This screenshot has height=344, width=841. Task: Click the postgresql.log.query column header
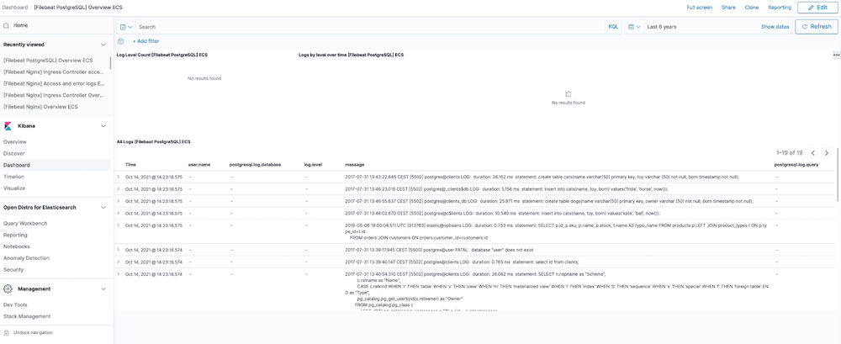(x=797, y=165)
